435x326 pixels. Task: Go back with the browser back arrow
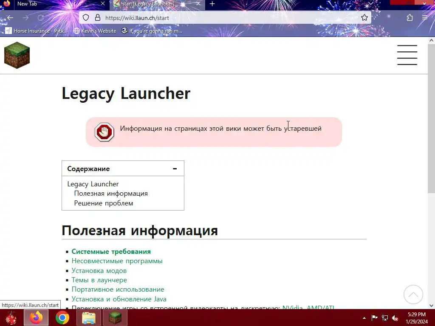[10, 18]
